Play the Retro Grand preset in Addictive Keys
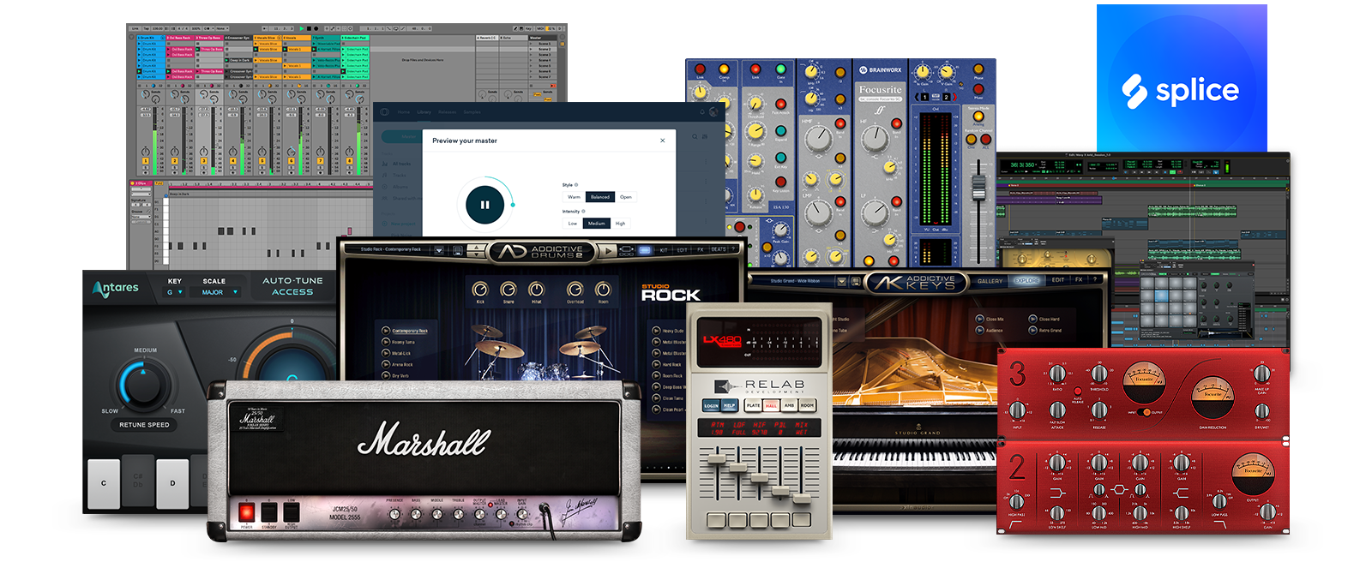The width and height of the screenshot is (1372, 562). [1032, 330]
